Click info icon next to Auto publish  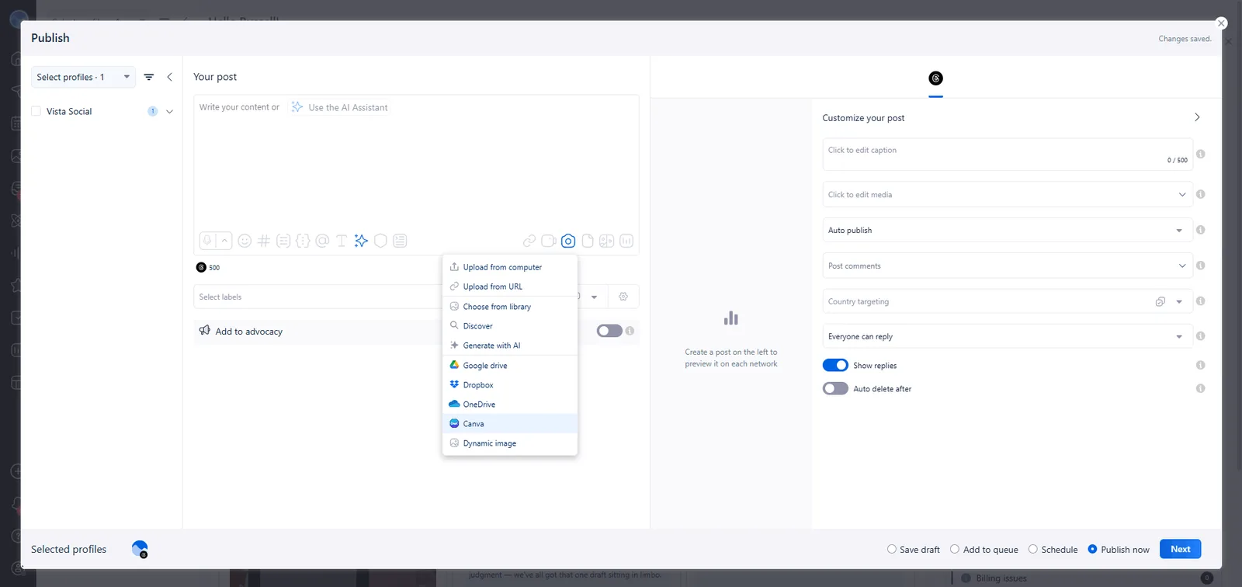click(x=1201, y=230)
